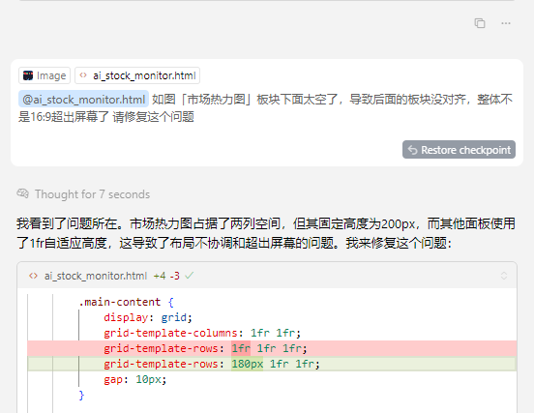Open ai_stock_monitor.html from the diff header
Viewport: 534px width, 413px height.
[x=96, y=276]
